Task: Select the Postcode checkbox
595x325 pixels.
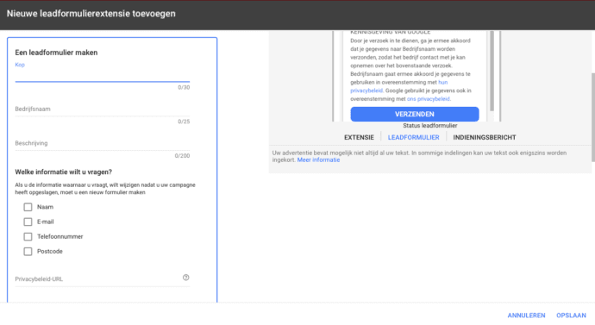Action: point(28,252)
